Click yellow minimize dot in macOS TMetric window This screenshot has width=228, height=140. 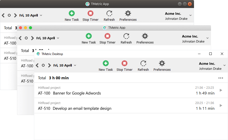click(x=25, y=28)
